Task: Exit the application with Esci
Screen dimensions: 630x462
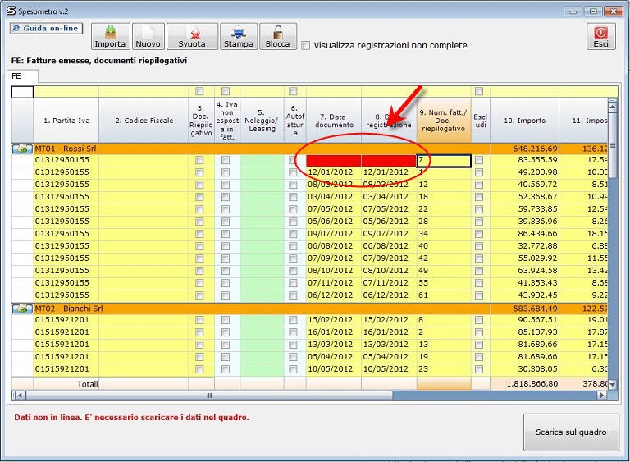Action: click(601, 36)
